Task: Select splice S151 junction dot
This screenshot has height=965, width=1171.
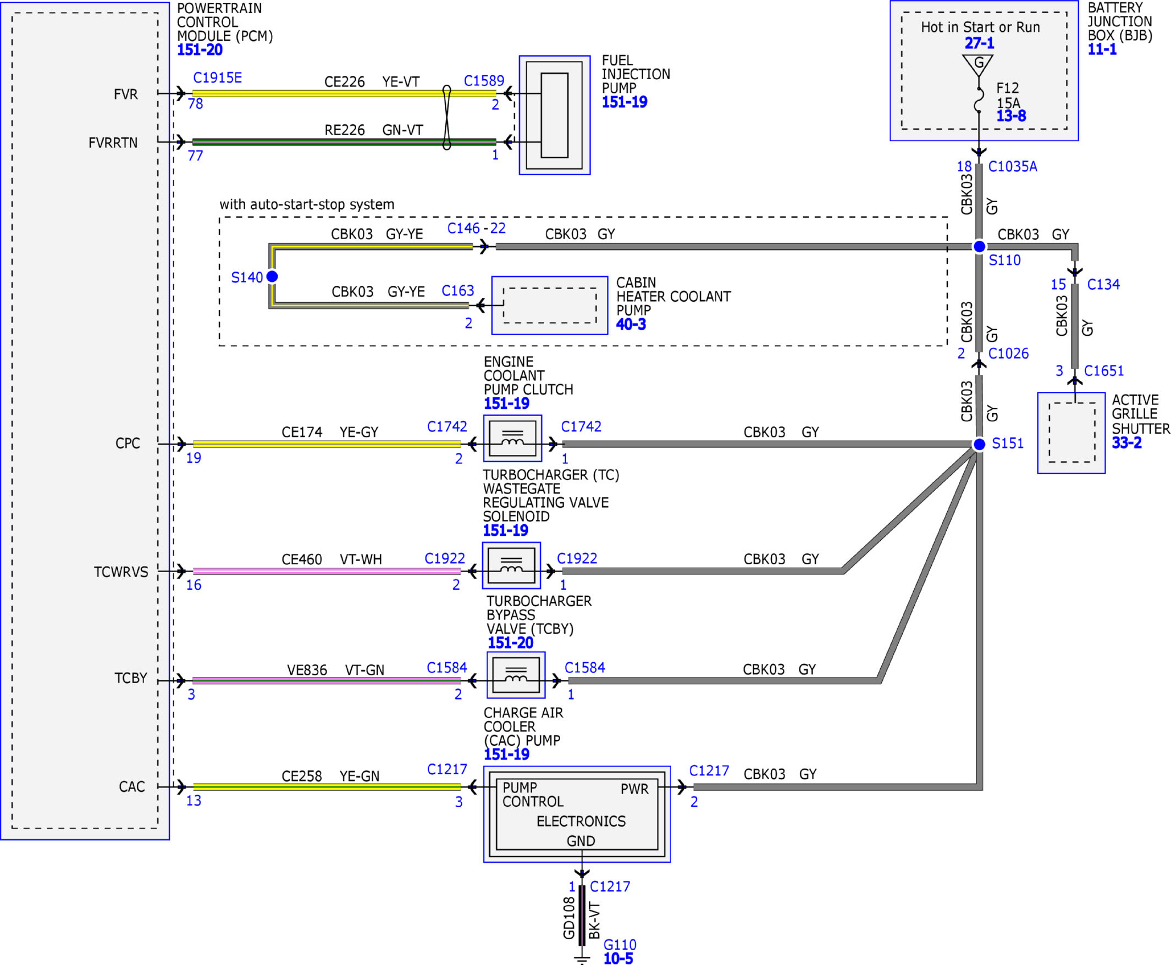Action: [x=979, y=444]
